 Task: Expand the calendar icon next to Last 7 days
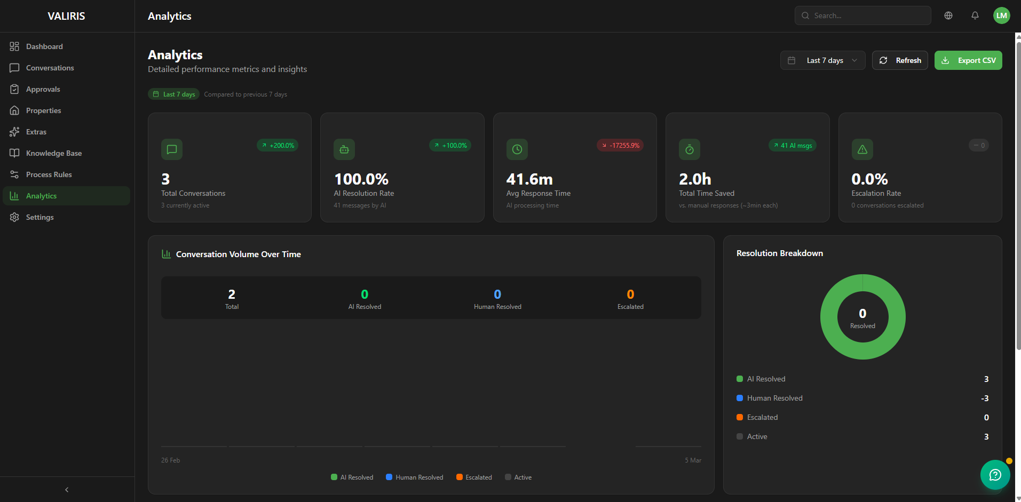[x=792, y=60]
